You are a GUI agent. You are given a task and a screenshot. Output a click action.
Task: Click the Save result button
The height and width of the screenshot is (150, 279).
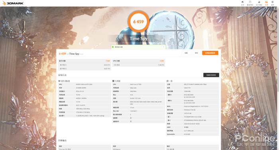pyautogui.click(x=196, y=53)
